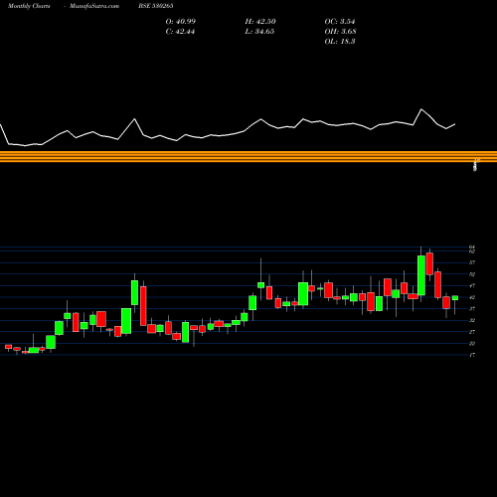
Task: Click the 17 price axis label
Action: 472,355
